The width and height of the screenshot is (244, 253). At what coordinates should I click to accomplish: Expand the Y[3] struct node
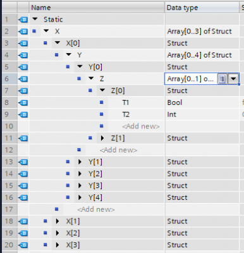tap(80, 185)
